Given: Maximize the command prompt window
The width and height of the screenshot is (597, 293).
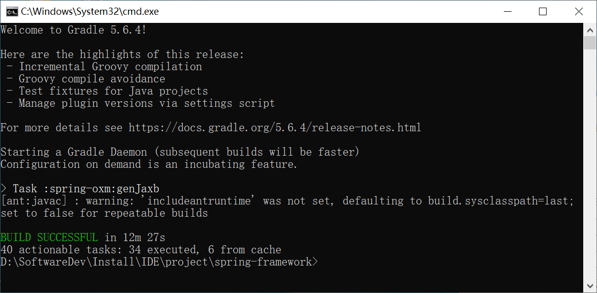Looking at the screenshot, I should pyautogui.click(x=543, y=11).
